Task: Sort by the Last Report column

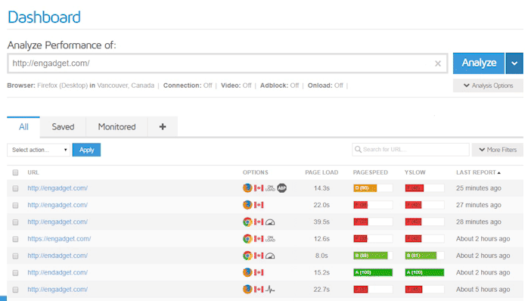Action: (478, 172)
